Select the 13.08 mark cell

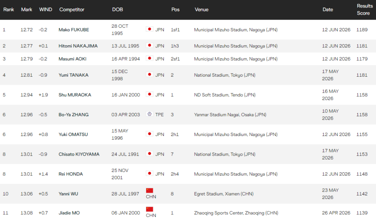point(26,213)
